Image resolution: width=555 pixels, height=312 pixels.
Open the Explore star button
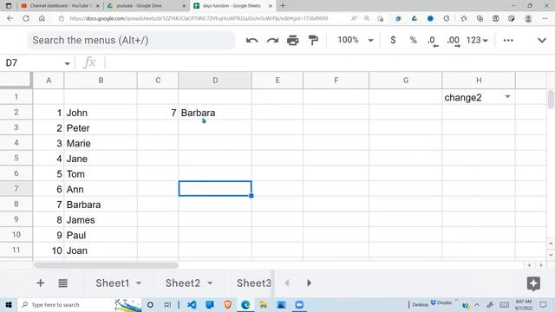coord(533,283)
